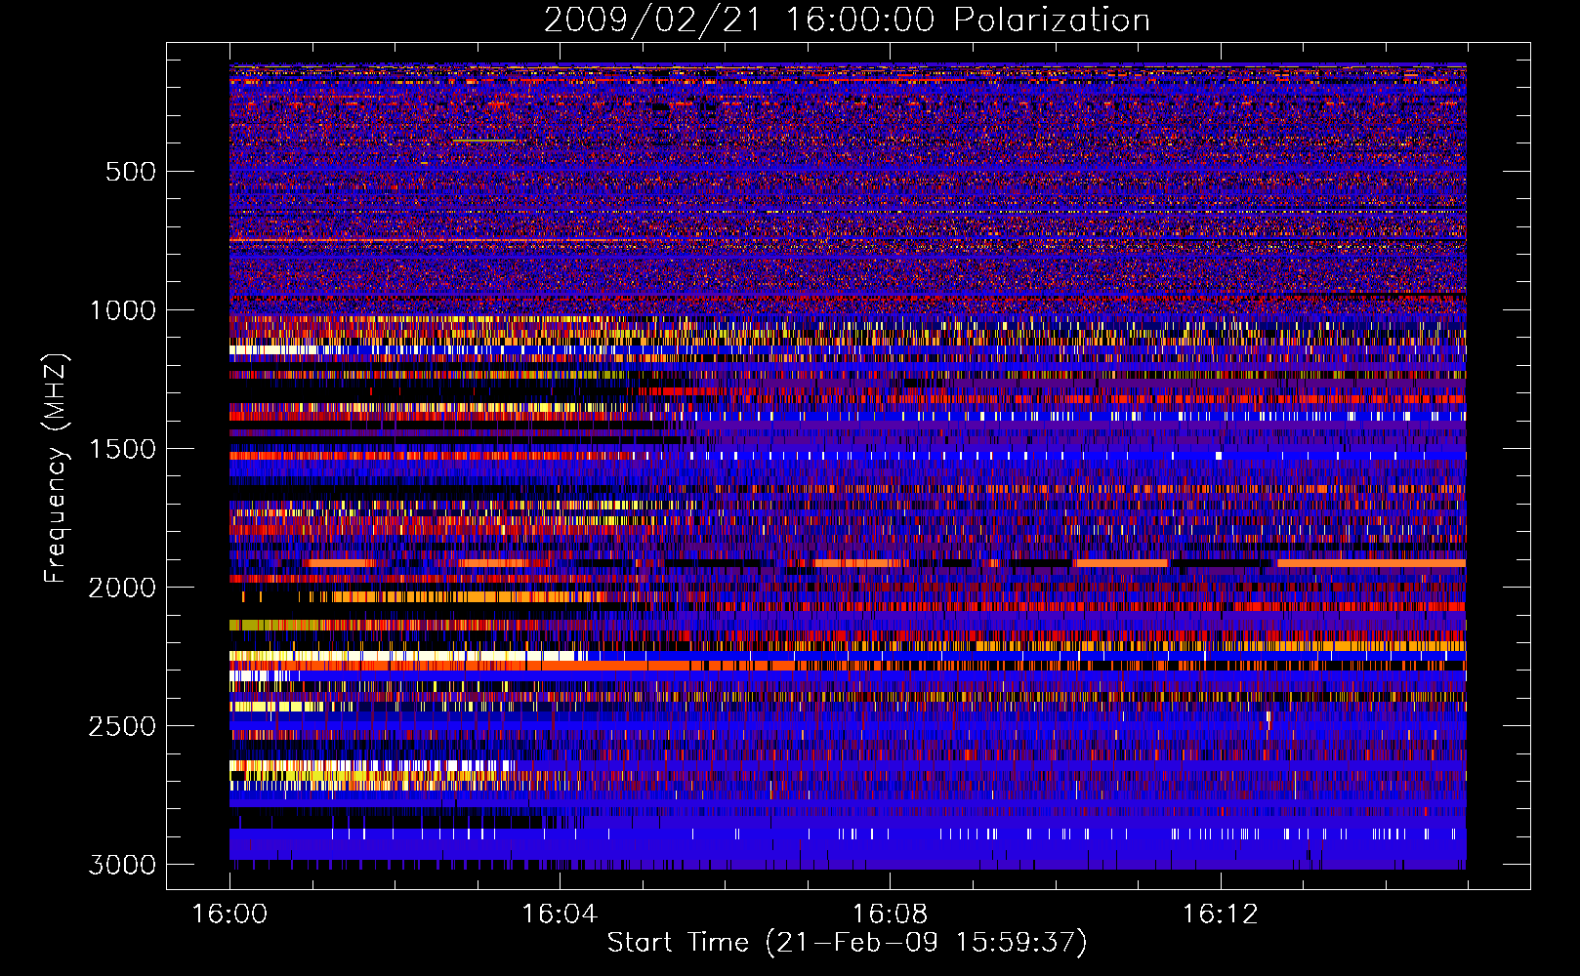The width and height of the screenshot is (1580, 976).
Task: Click the 3000 frequency tick label
Action: point(123,865)
